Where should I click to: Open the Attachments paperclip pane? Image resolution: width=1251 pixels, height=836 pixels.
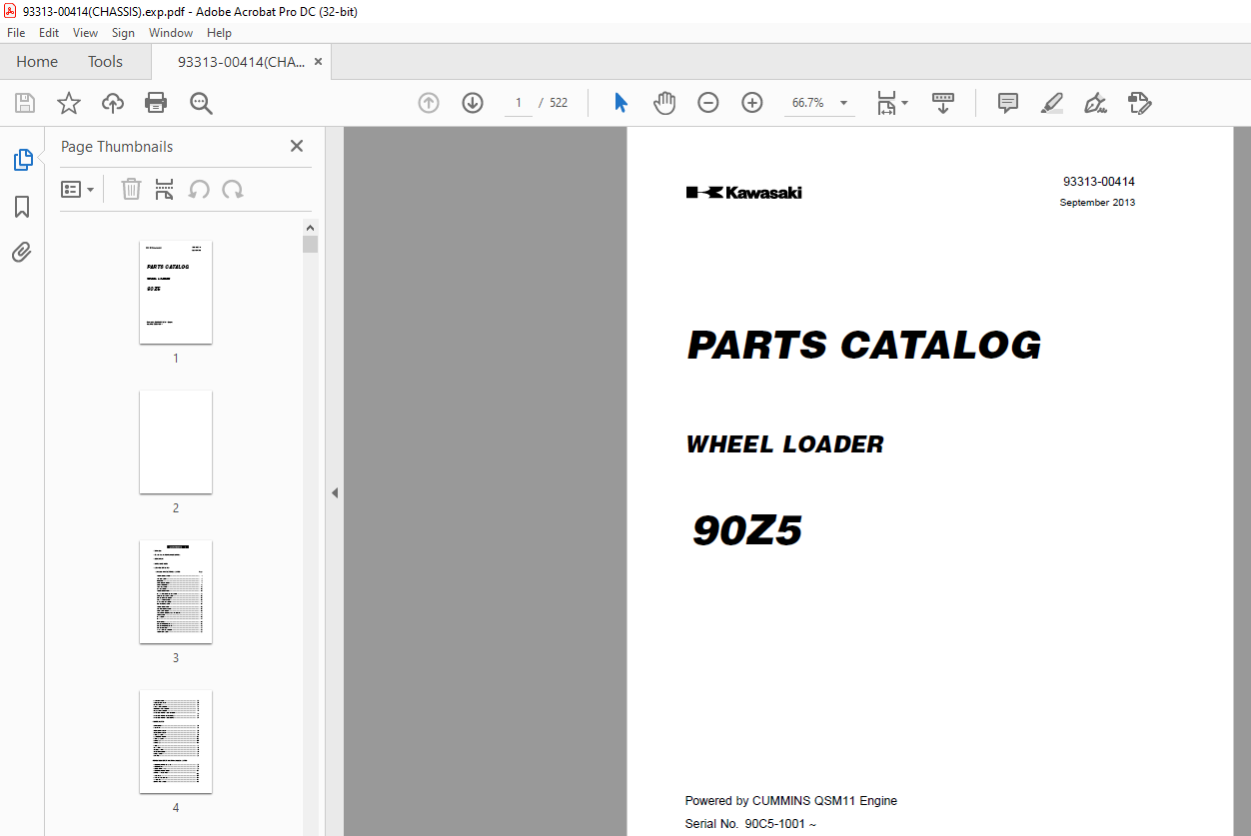point(22,252)
